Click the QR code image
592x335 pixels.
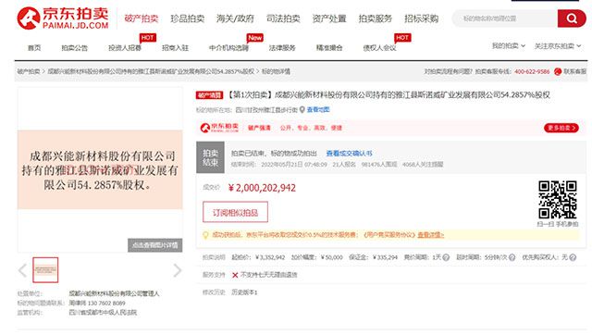coord(558,199)
